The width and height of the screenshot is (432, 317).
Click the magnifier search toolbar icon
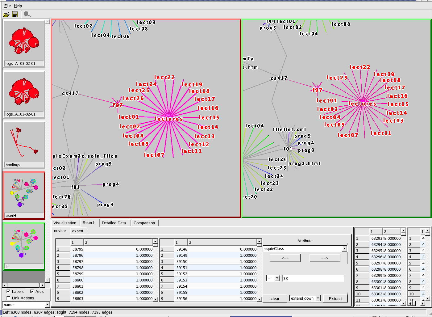[x=27, y=14]
